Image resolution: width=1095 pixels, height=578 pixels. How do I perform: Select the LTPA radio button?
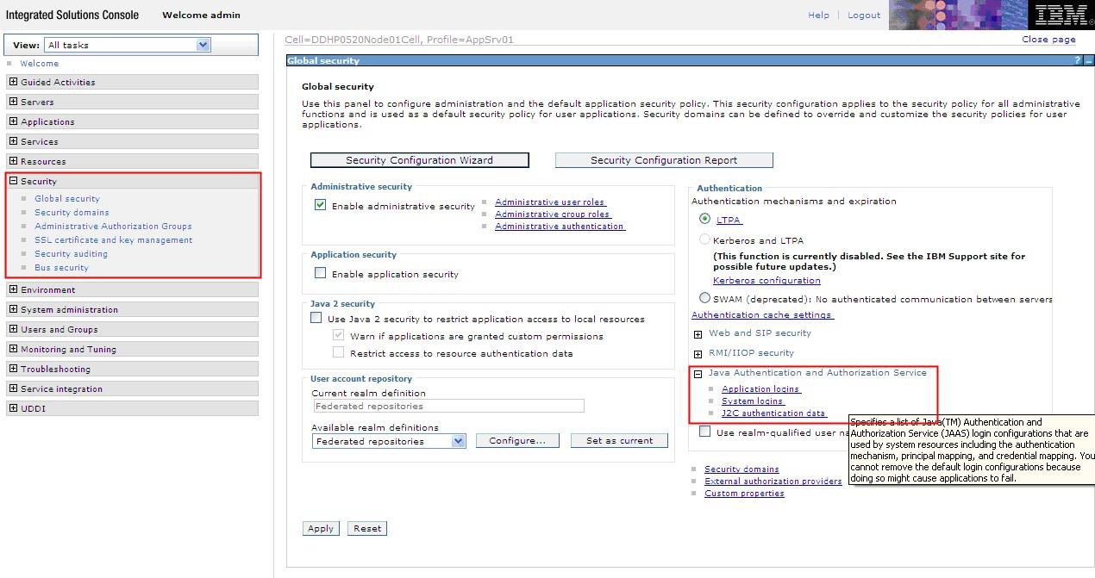pos(705,219)
